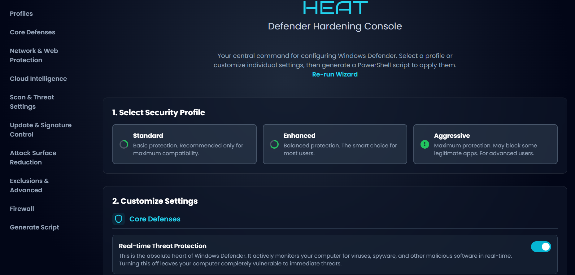Choose the Enhanced security profile card

[335, 144]
